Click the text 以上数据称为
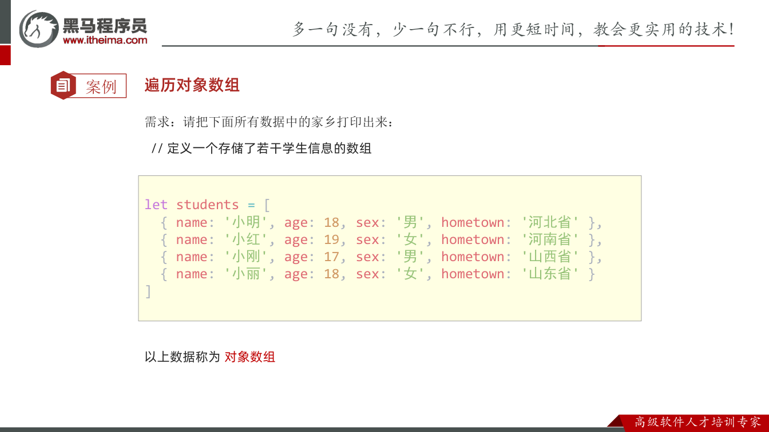 click(x=182, y=357)
